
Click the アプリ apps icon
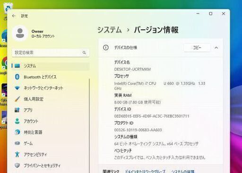[x=17, y=110]
